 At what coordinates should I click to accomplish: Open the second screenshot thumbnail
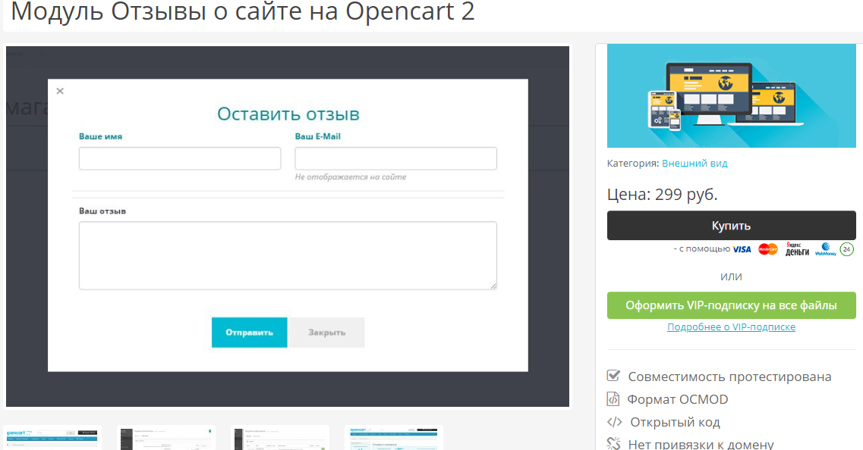[166, 437]
